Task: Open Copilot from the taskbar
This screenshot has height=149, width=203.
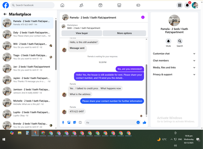Action: [x=12, y=133]
